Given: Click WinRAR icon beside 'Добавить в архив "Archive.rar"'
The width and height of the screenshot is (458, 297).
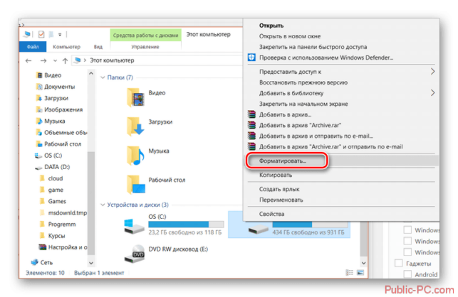Looking at the screenshot, I should tap(251, 125).
